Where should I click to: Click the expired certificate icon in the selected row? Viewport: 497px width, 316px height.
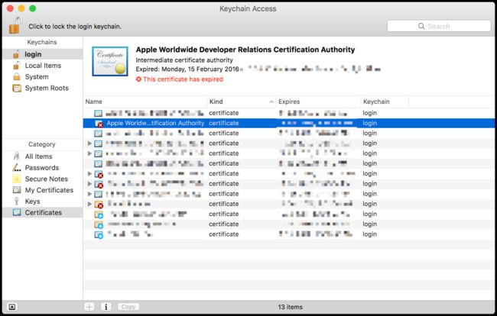(99, 124)
